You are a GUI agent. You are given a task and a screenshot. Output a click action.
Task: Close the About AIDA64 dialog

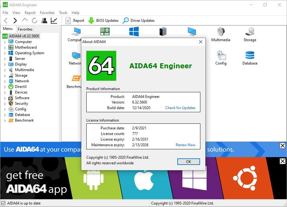pos(201,42)
